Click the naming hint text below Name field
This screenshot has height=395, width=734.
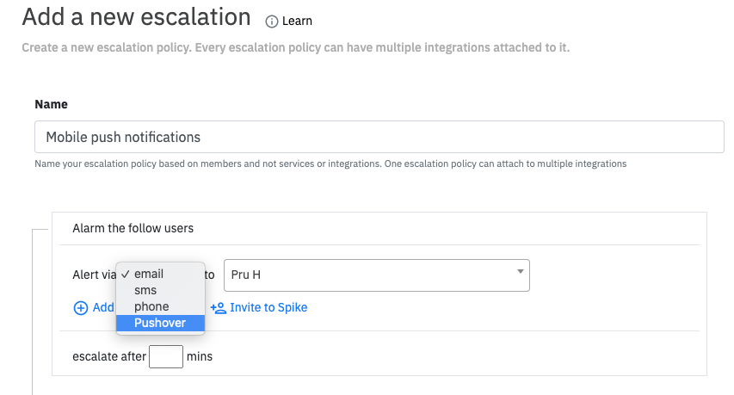(330, 164)
